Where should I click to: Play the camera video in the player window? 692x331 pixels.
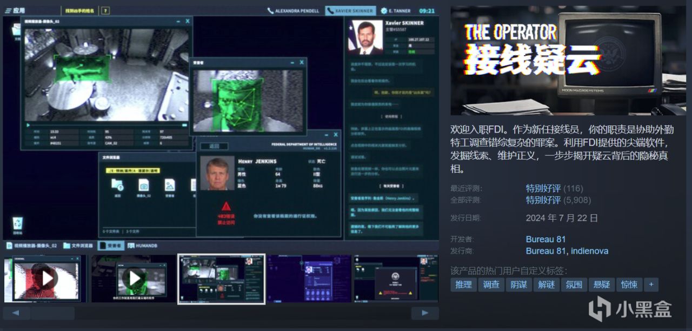[x=28, y=125]
